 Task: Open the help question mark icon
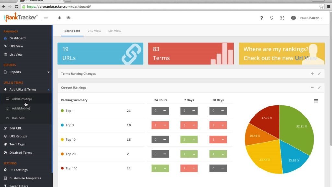tap(262, 18)
